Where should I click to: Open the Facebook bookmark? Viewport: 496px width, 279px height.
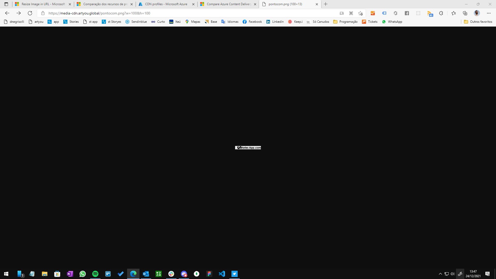(x=252, y=22)
